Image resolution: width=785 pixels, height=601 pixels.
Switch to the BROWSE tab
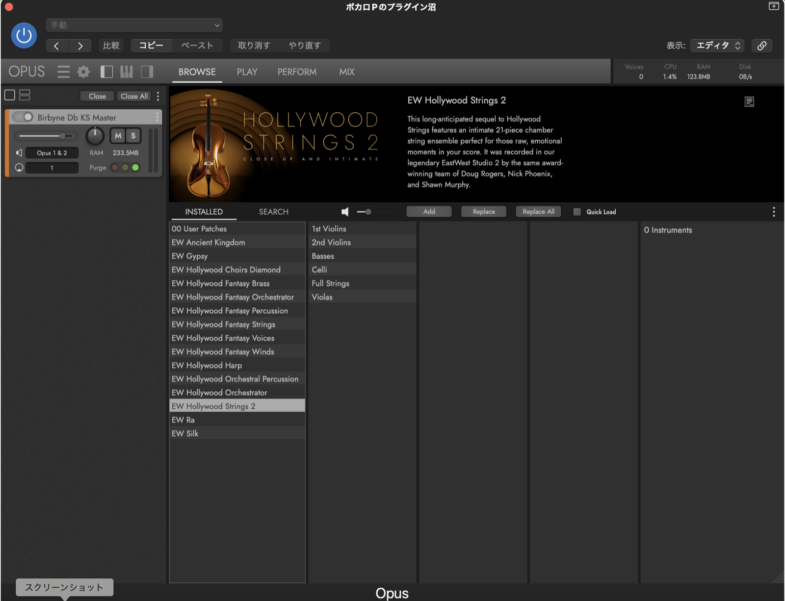[x=197, y=72]
